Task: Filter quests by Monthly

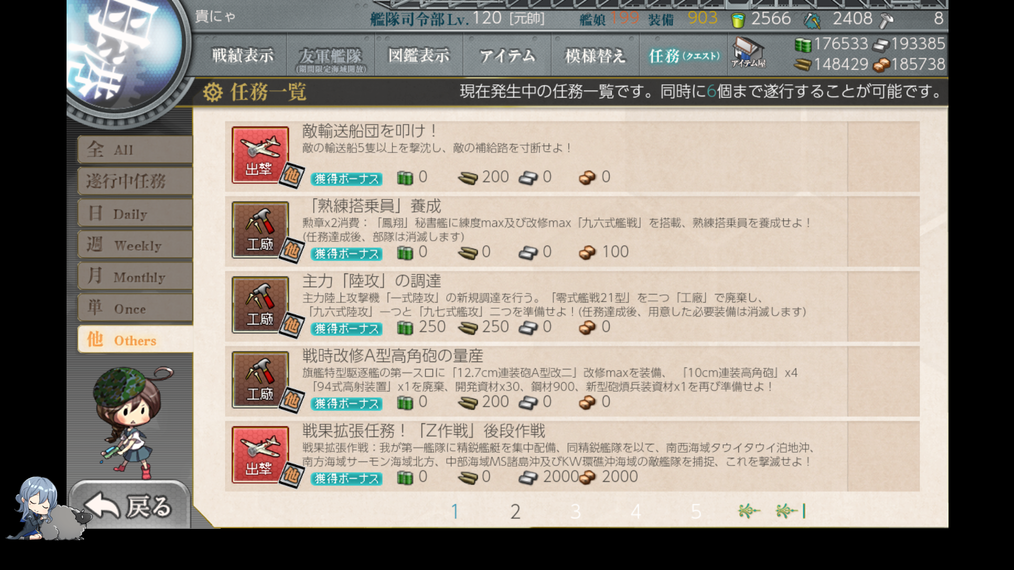Action: (135, 277)
